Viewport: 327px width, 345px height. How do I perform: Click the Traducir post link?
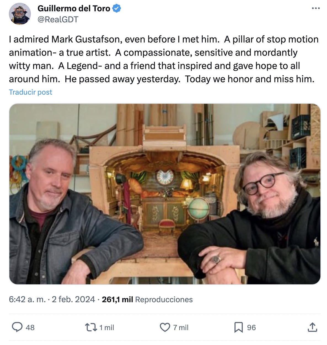tap(30, 92)
